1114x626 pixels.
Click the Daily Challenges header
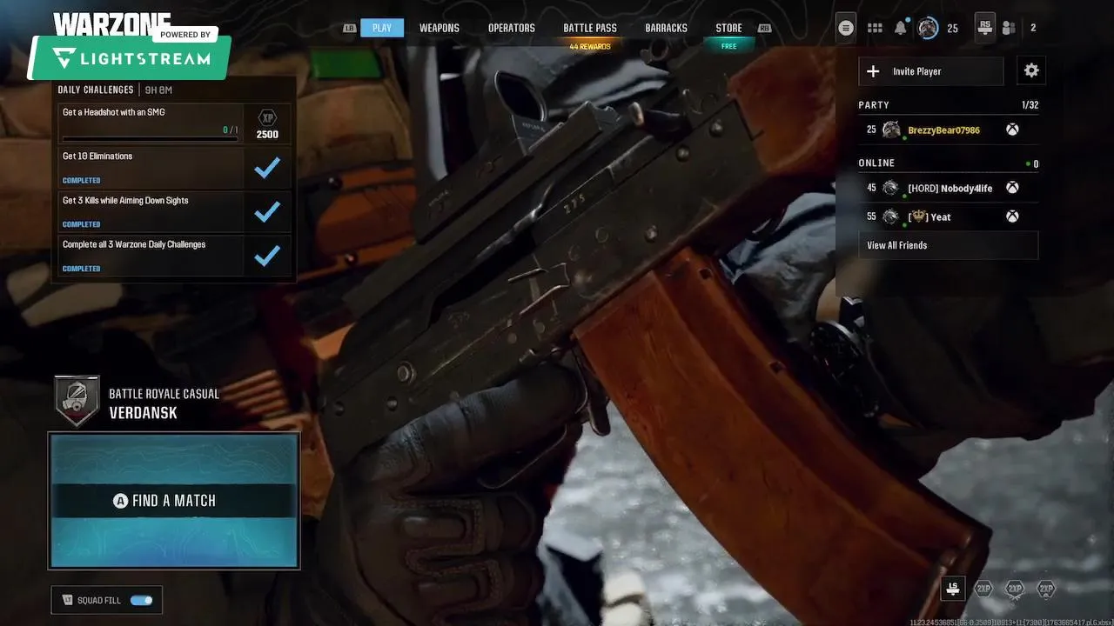click(x=96, y=90)
